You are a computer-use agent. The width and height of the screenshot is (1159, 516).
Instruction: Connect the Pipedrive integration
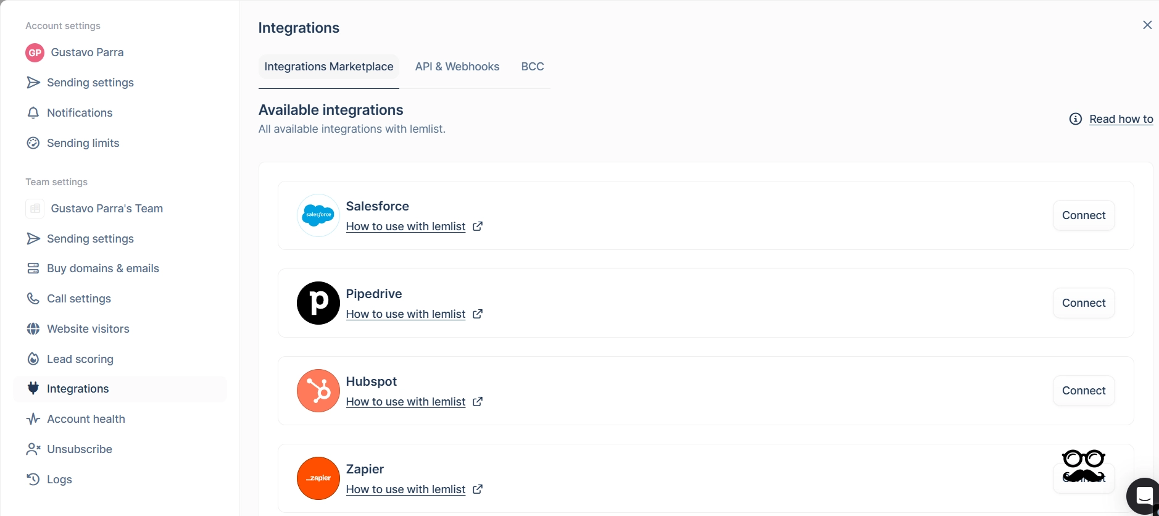pos(1082,303)
